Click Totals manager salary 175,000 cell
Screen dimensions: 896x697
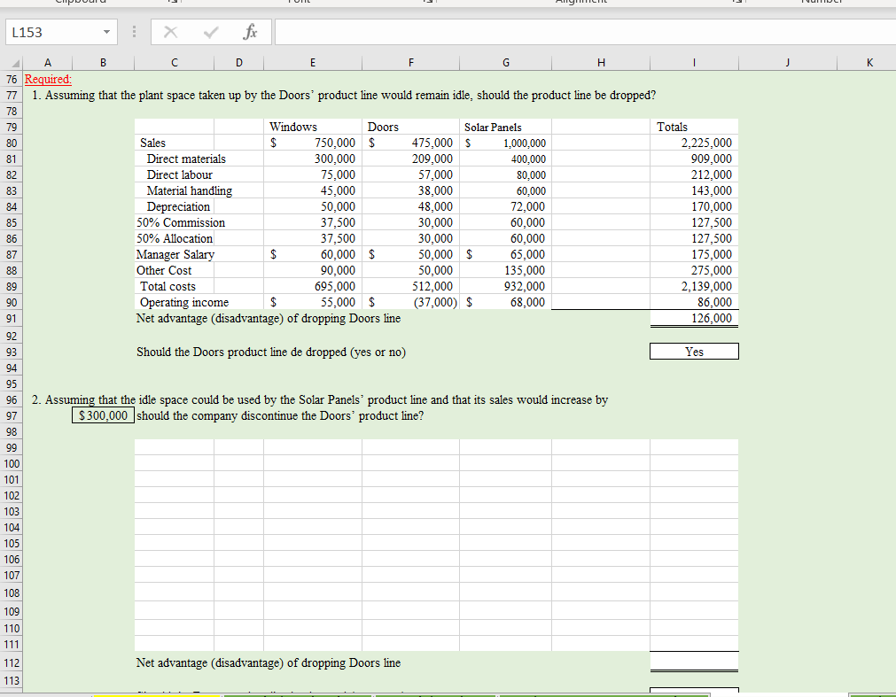tap(694, 255)
